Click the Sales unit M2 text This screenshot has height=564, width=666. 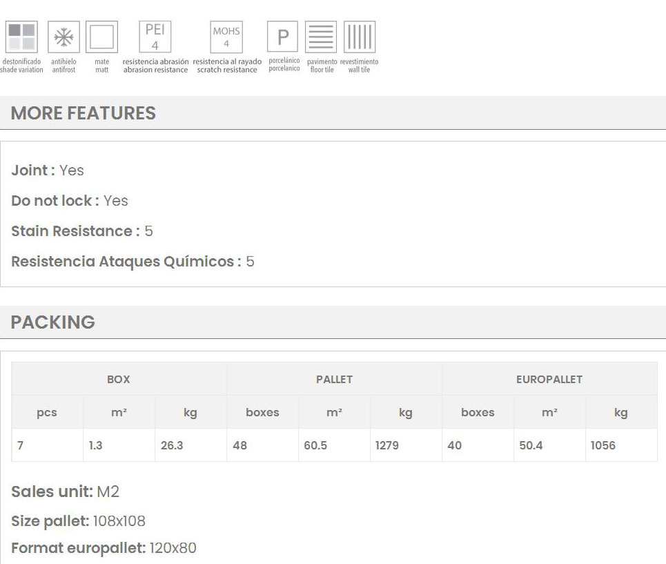[x=66, y=492]
